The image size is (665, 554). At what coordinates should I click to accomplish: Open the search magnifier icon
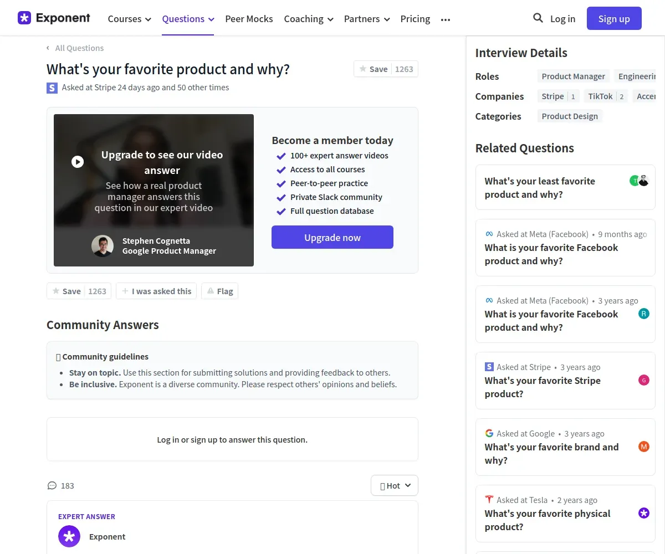[538, 18]
